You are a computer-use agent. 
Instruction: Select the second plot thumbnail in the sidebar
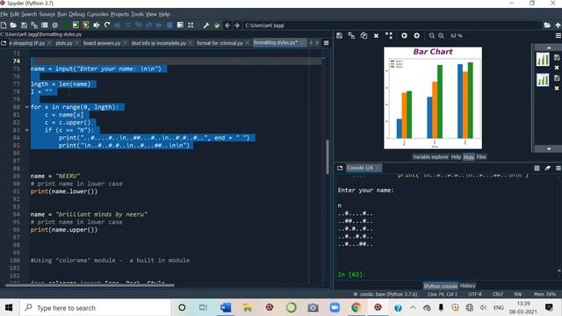(543, 80)
